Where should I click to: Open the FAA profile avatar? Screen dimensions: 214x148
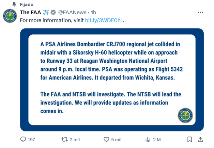[x=10, y=17]
